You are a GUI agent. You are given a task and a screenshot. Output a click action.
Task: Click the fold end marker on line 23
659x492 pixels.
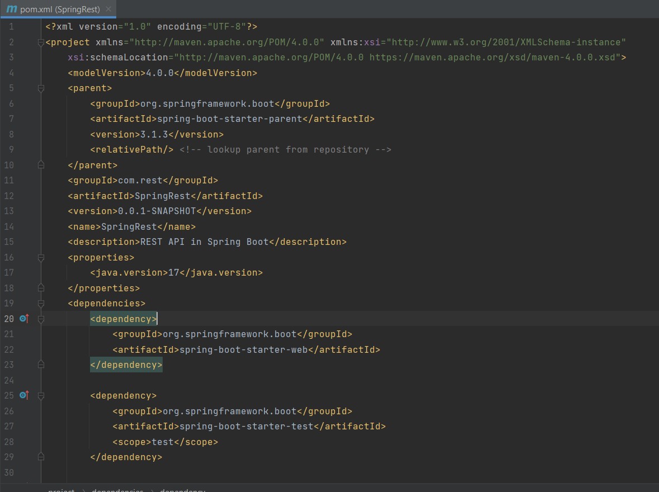41,365
